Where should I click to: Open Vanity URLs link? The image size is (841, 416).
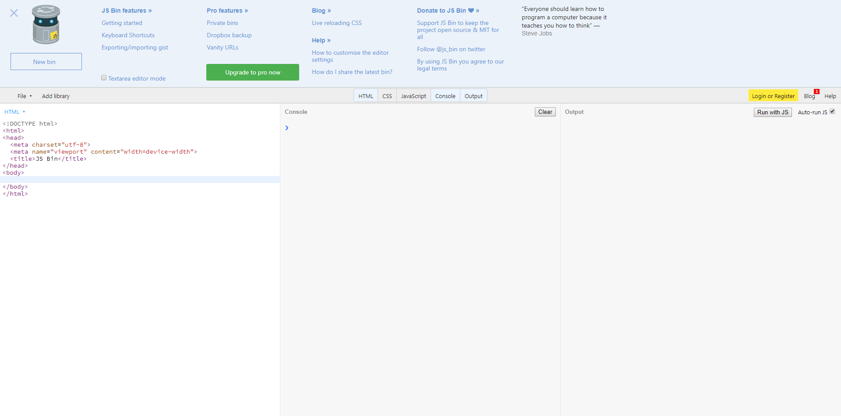pos(223,47)
